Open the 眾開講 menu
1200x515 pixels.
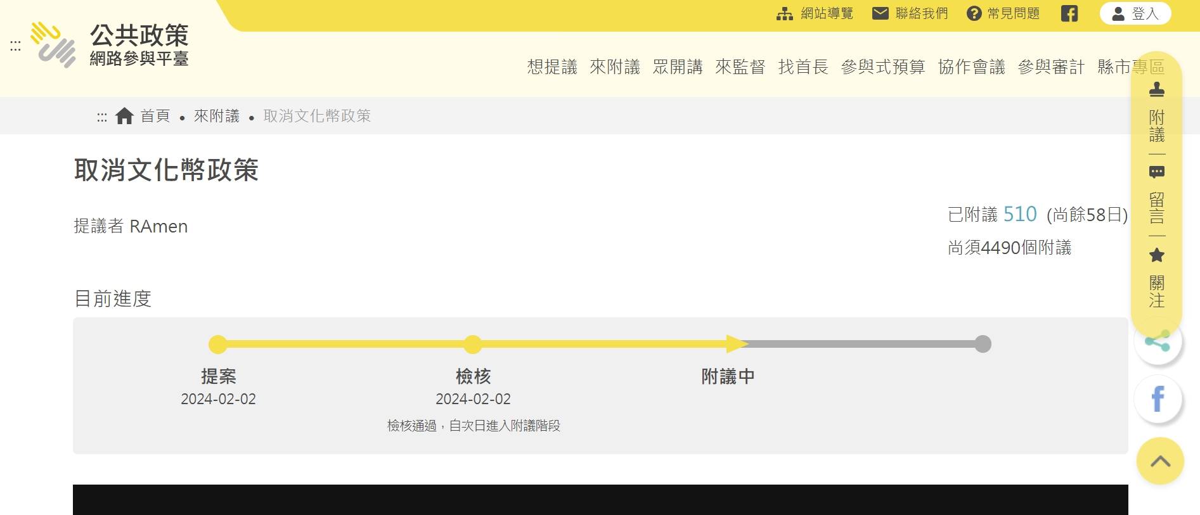[x=678, y=67]
